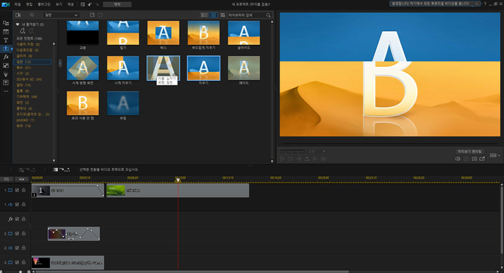
Task: Open the file import icon in library toolbar
Action: (x=92, y=15)
